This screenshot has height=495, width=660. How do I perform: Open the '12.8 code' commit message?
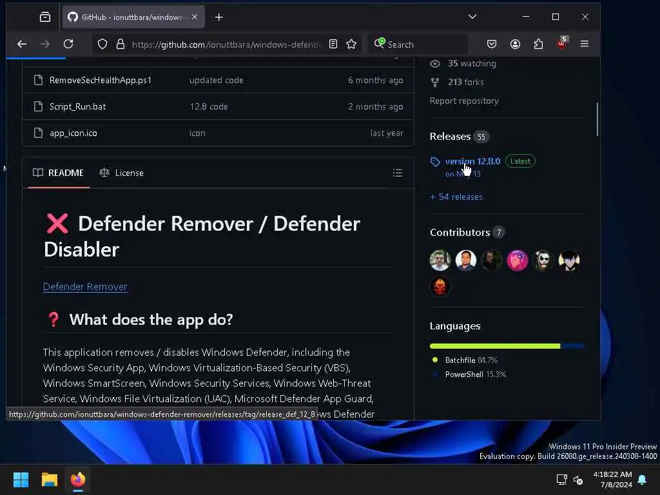[x=209, y=106]
